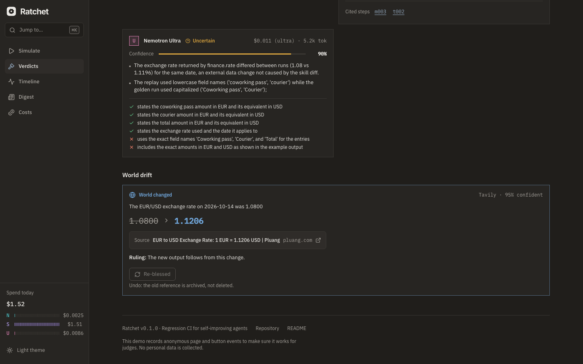583x364 pixels.
Task: Click the Jump to search field
Action: pos(44,30)
